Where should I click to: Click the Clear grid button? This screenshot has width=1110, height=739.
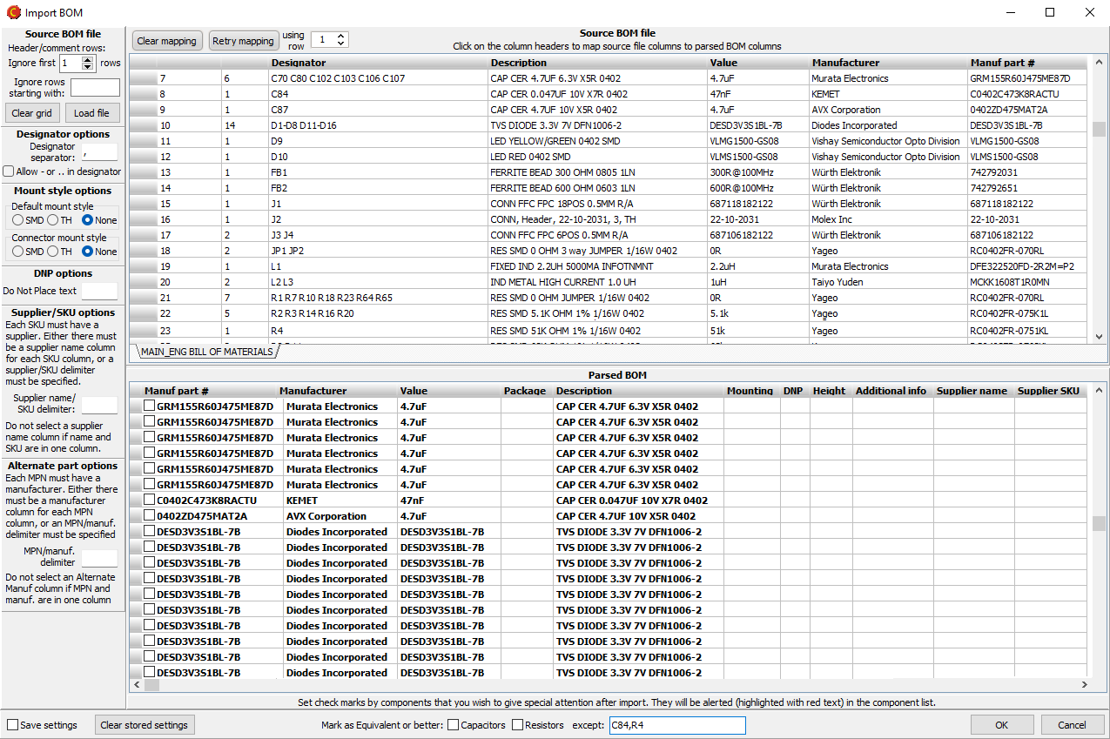(x=33, y=113)
